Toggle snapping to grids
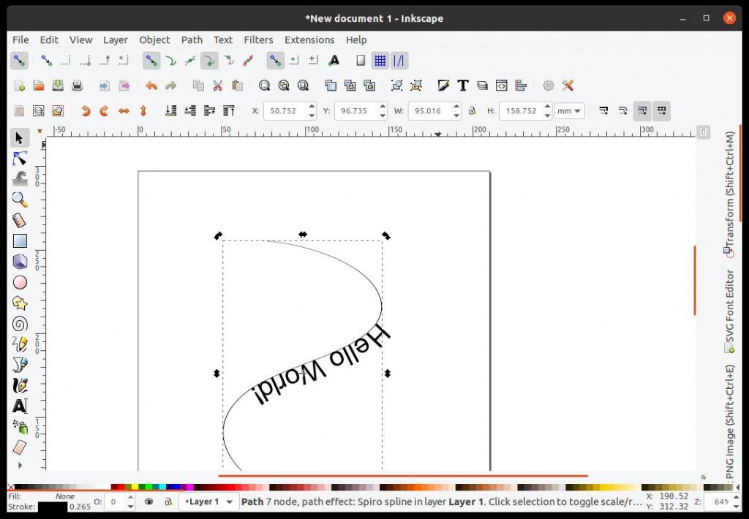 (380, 60)
